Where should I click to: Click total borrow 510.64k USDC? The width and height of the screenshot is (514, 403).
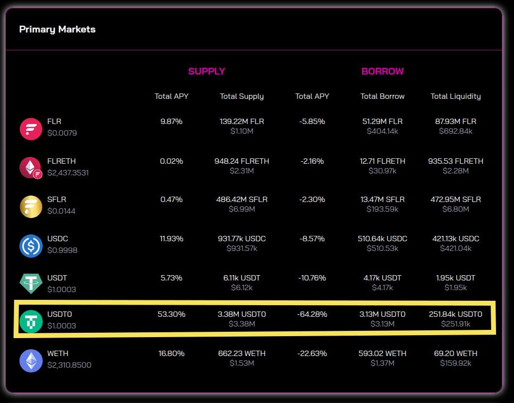point(382,239)
